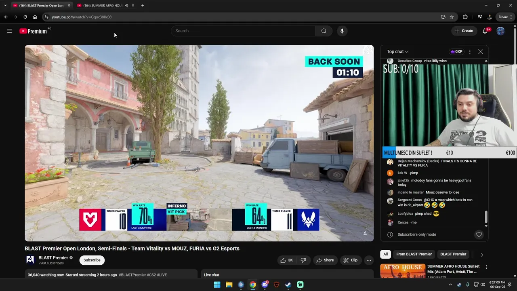
Task: Open Chrome profile avatar in toolbar
Action: pyautogui.click(x=490, y=17)
